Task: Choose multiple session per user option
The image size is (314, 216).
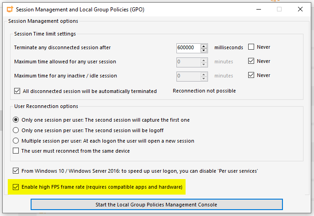Action: (x=16, y=141)
